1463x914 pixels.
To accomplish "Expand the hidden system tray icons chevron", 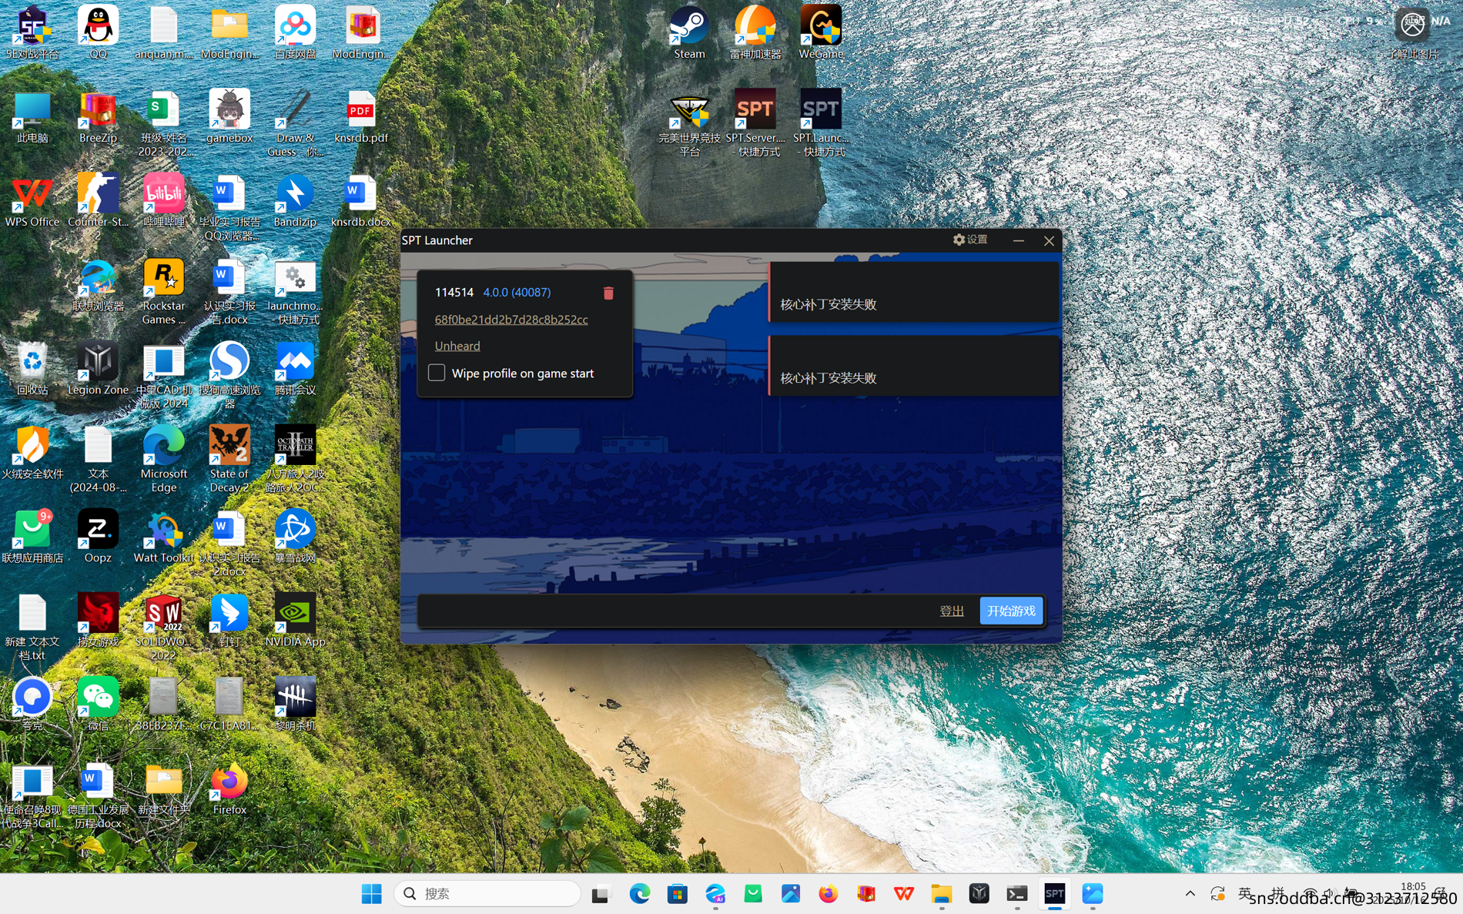I will pos(1190,893).
